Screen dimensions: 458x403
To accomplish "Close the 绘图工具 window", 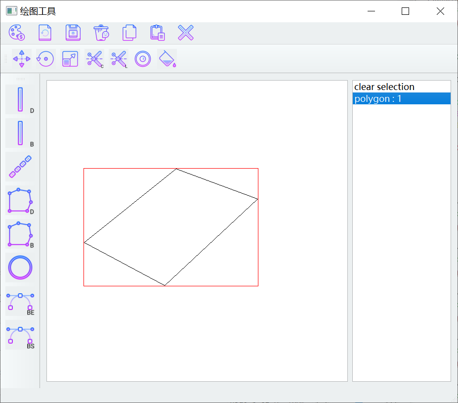I will [x=440, y=11].
